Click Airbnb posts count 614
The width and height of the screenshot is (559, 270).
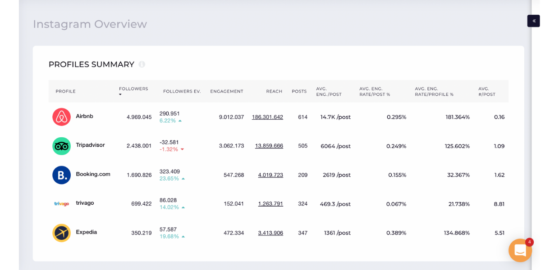pyautogui.click(x=302, y=117)
